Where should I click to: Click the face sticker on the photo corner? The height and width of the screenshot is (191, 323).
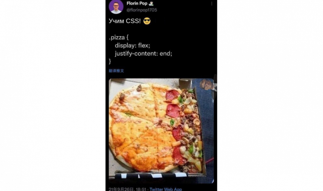tap(206, 84)
